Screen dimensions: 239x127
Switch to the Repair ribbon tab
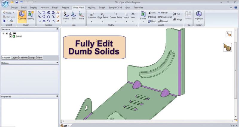pos(55,7)
